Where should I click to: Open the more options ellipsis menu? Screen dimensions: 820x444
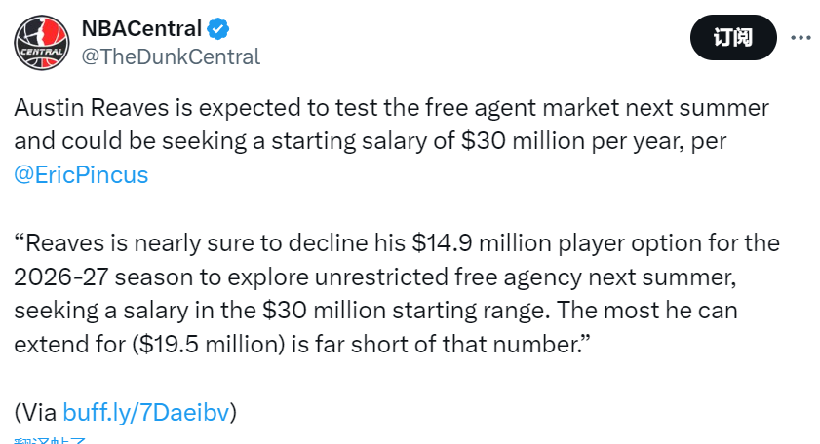(x=800, y=37)
